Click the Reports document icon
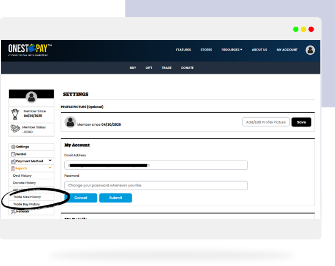This screenshot has height=266, width=335. 13,169
